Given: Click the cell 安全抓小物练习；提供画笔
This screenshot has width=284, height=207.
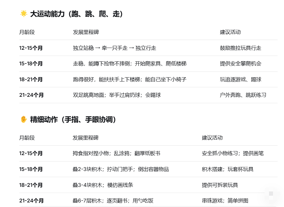Looking at the screenshot, I should click(233, 153).
